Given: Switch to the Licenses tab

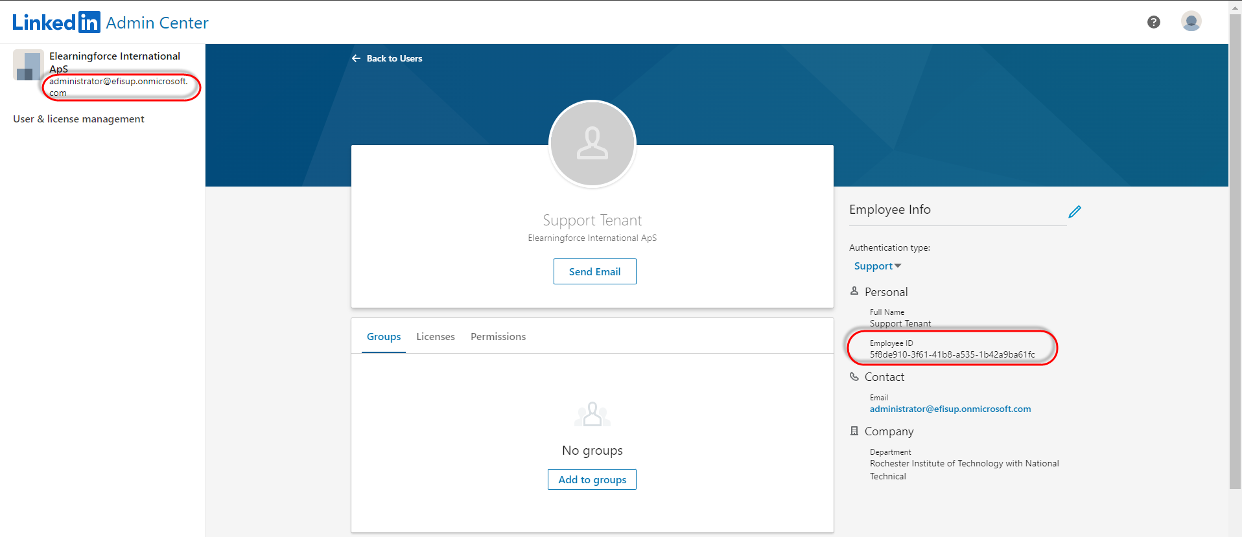Looking at the screenshot, I should pyautogui.click(x=436, y=337).
